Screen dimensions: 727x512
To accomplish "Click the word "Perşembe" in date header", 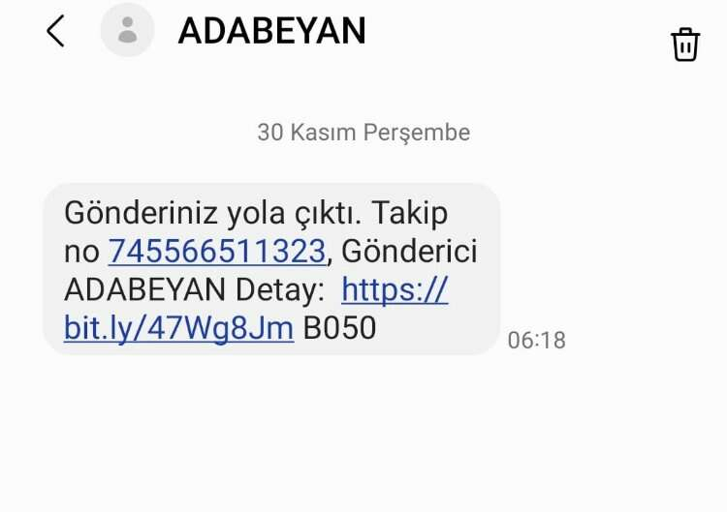I will 417,133.
